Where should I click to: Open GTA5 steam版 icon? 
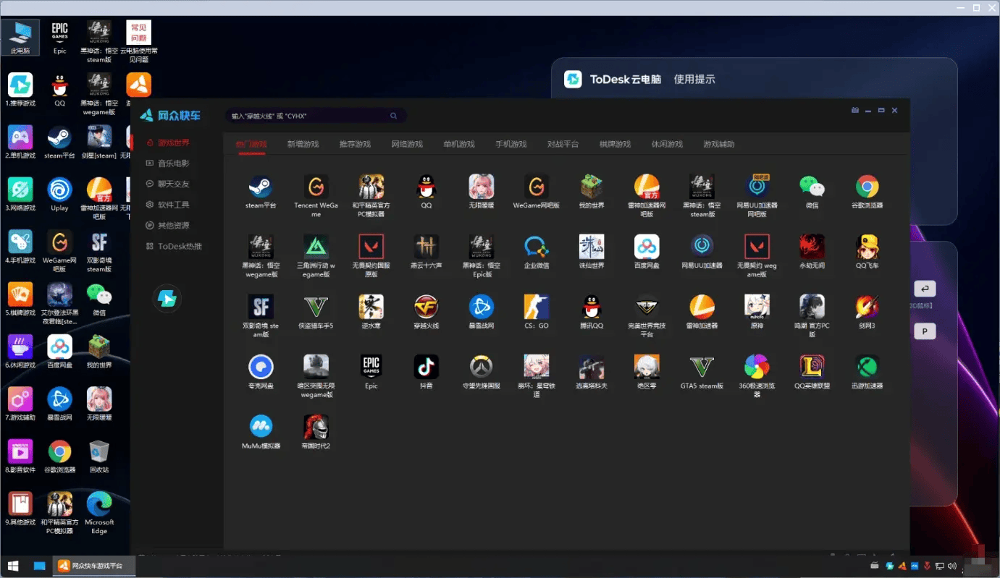click(702, 367)
